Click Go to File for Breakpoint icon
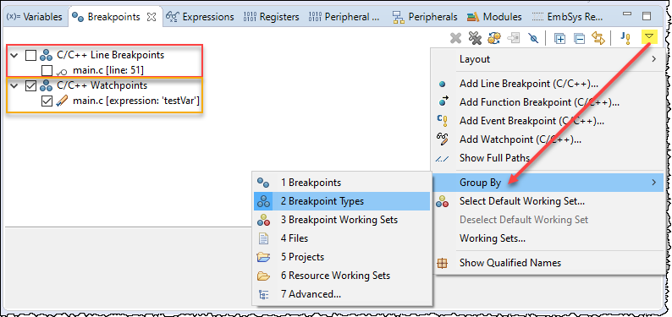Image resolution: width=672 pixels, height=317 pixels. [x=514, y=39]
